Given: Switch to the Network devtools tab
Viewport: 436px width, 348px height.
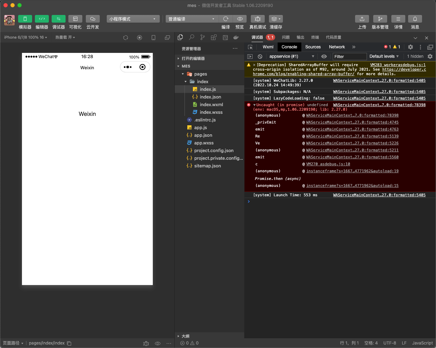Looking at the screenshot, I should click(x=337, y=47).
